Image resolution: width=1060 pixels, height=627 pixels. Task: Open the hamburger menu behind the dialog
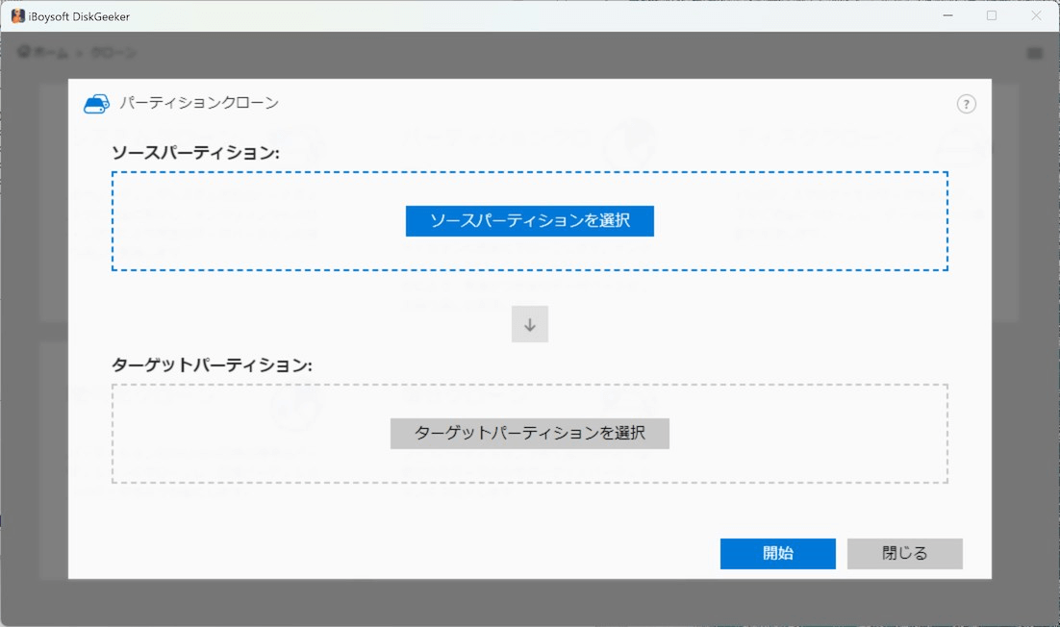click(1035, 53)
